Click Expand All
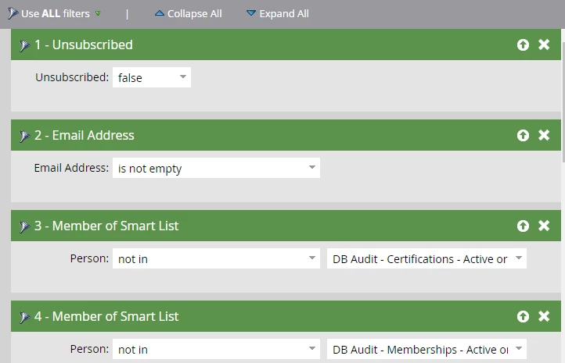The image size is (565, 363). tap(284, 13)
